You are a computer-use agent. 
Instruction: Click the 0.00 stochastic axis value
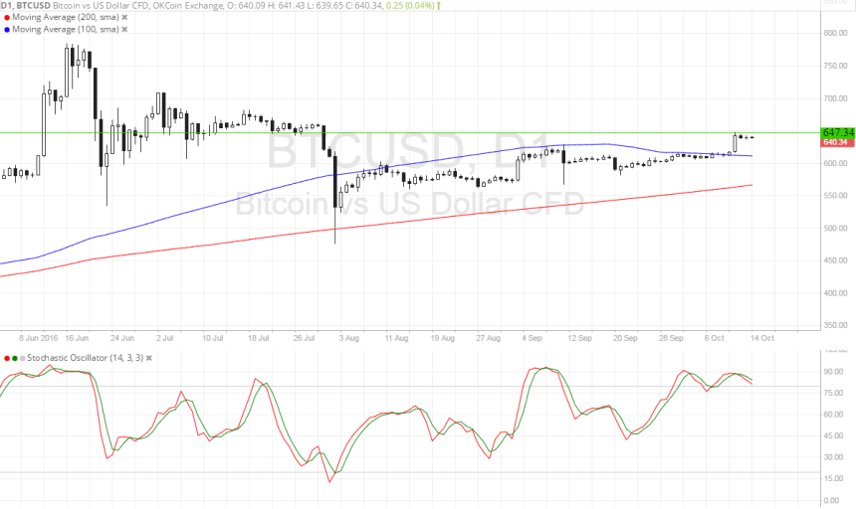(831, 500)
